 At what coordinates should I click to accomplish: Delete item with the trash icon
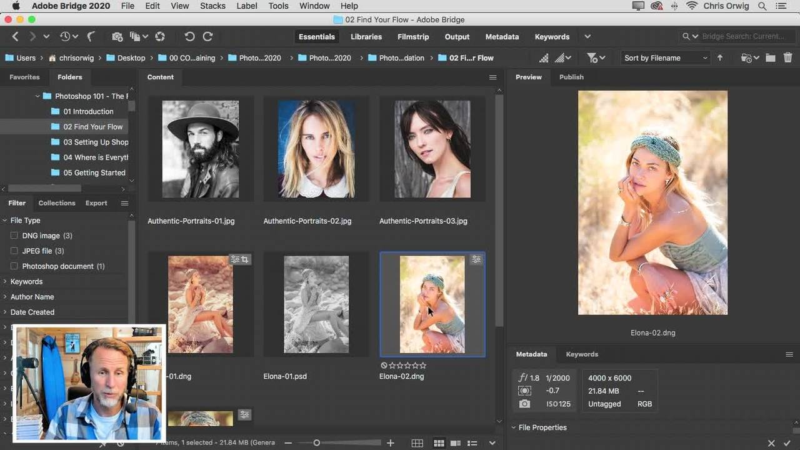coord(787,58)
